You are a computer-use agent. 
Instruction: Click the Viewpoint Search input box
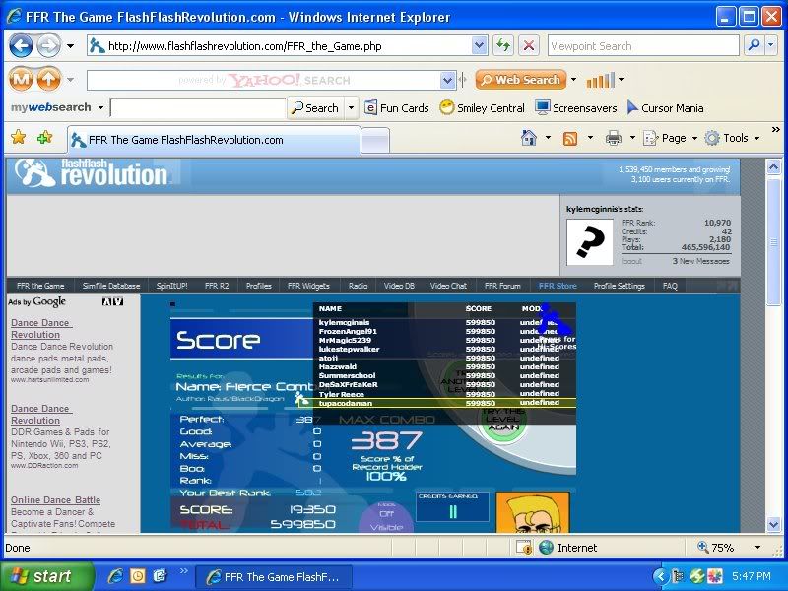pyautogui.click(x=642, y=45)
